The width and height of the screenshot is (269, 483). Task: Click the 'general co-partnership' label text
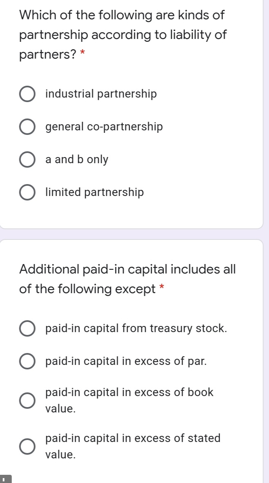[104, 127]
